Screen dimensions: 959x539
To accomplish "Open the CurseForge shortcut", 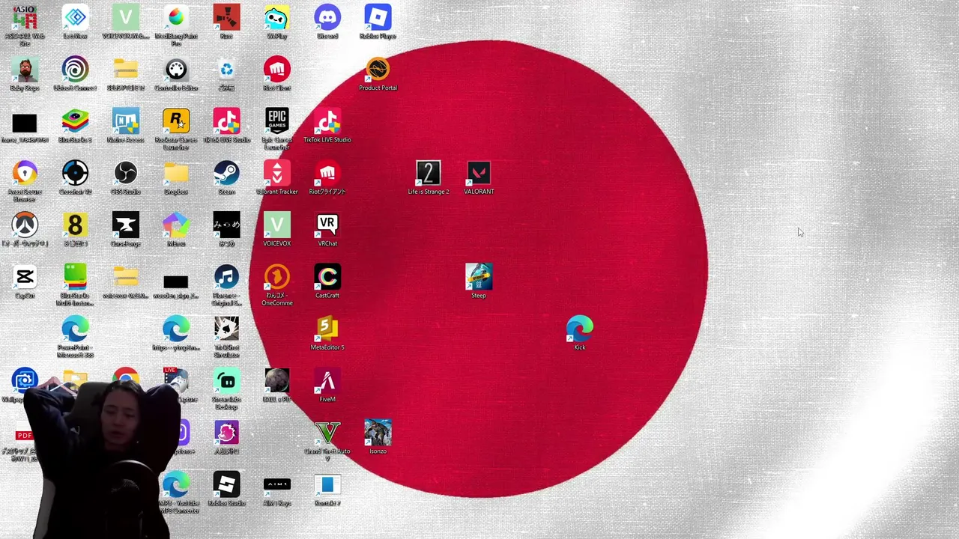I will tap(126, 225).
